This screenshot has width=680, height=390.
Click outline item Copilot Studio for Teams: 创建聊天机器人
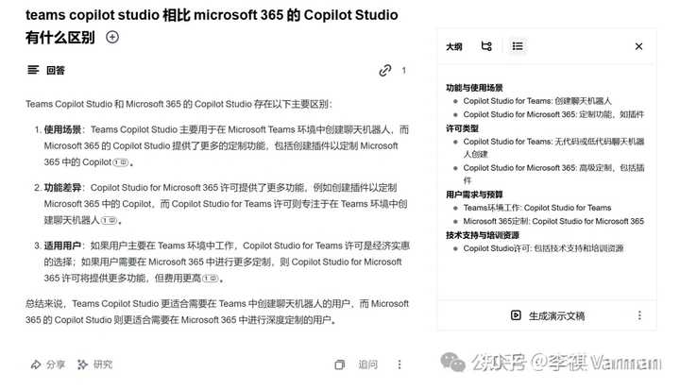(536, 101)
